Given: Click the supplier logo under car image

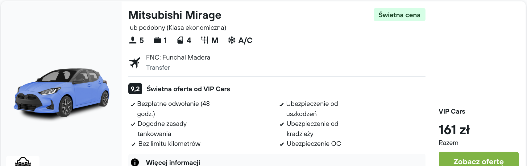Looking at the screenshot, I should (23, 161).
